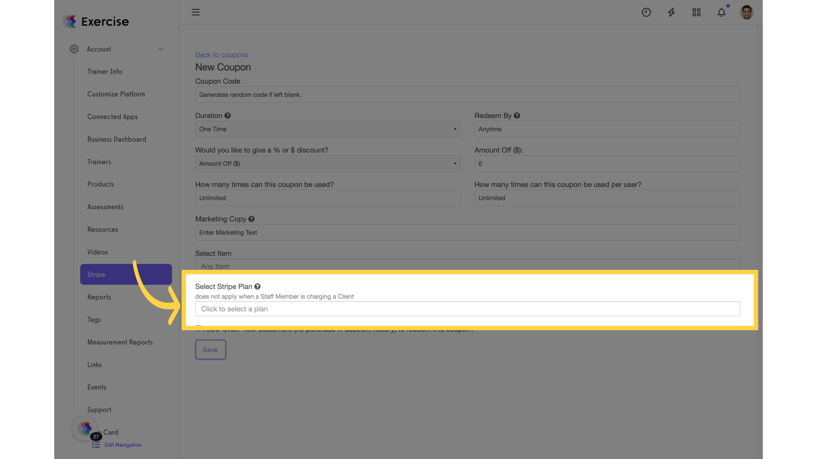Open Connected Apps in sidebar
817x459 pixels.
[112, 117]
